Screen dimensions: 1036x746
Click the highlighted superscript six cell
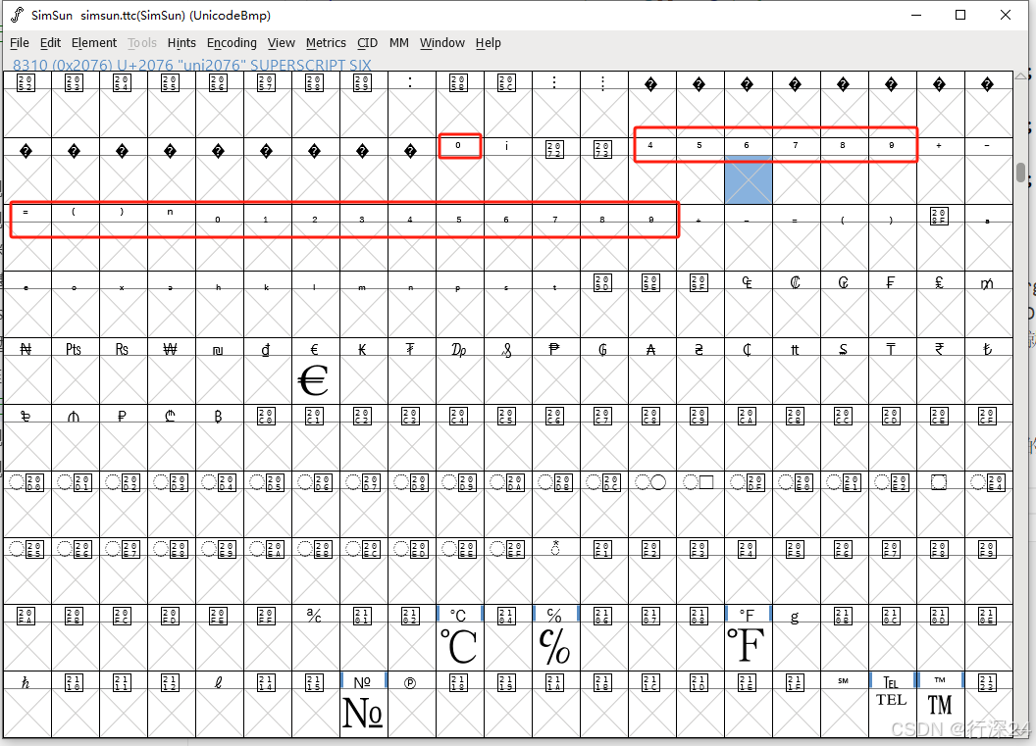click(x=749, y=179)
